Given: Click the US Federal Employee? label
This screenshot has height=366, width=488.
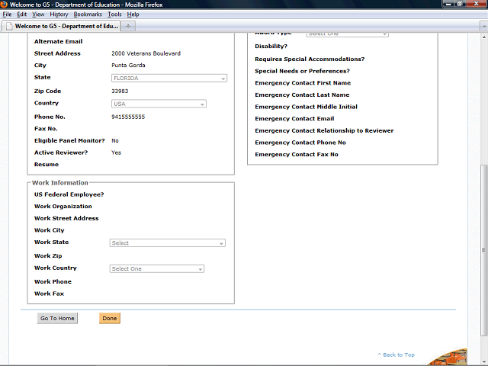Looking at the screenshot, I should coord(69,194).
